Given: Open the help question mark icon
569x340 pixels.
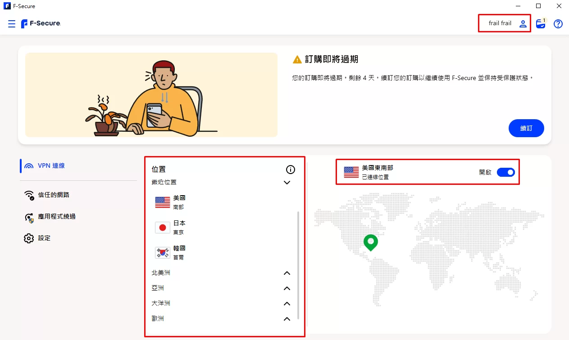Looking at the screenshot, I should [558, 24].
